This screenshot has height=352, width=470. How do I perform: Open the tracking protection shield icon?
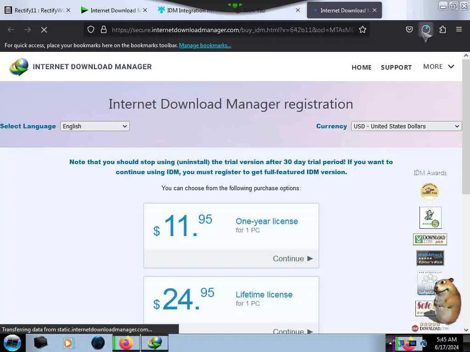click(x=91, y=29)
